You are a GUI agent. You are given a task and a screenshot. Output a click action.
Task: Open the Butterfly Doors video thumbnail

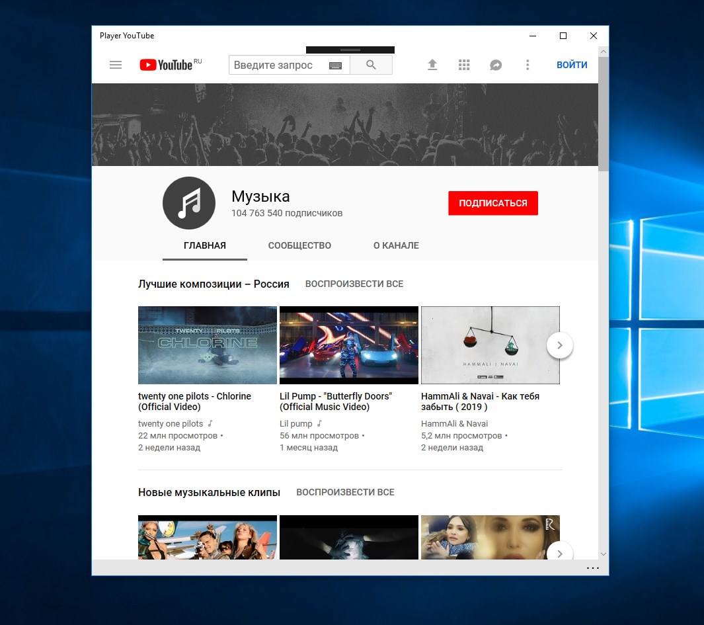[349, 345]
